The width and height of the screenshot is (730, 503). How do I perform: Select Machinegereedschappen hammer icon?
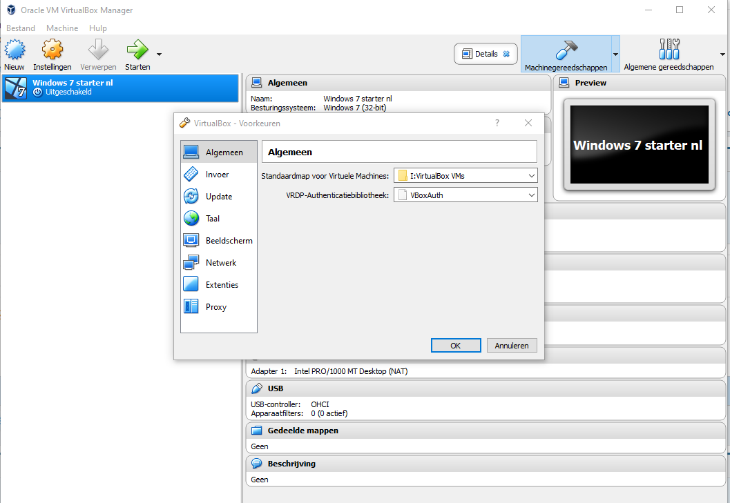tap(566, 50)
